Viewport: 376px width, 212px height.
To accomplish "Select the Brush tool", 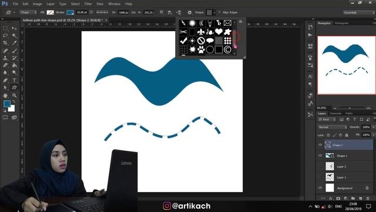I will pyautogui.click(x=14, y=51).
